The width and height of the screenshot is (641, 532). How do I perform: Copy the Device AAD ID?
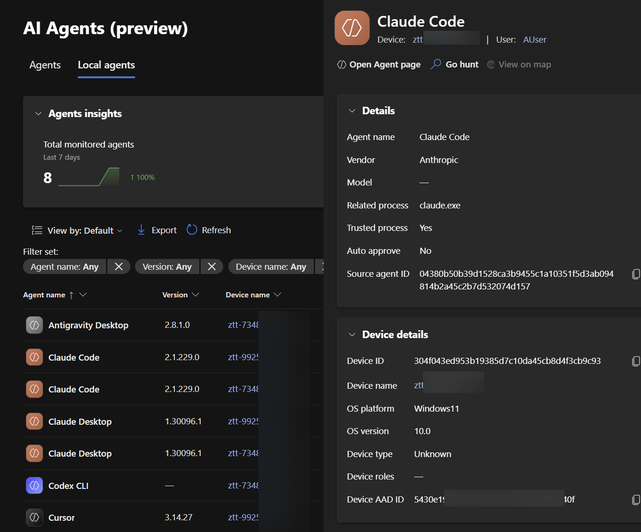[x=636, y=500]
